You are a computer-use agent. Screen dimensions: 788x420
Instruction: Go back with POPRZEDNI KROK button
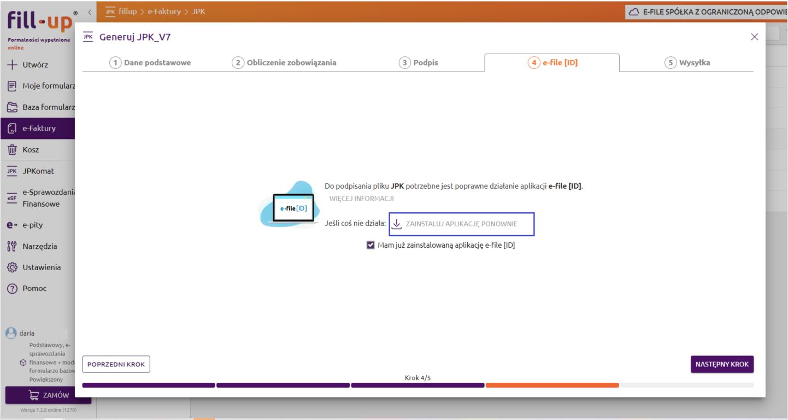click(x=116, y=364)
